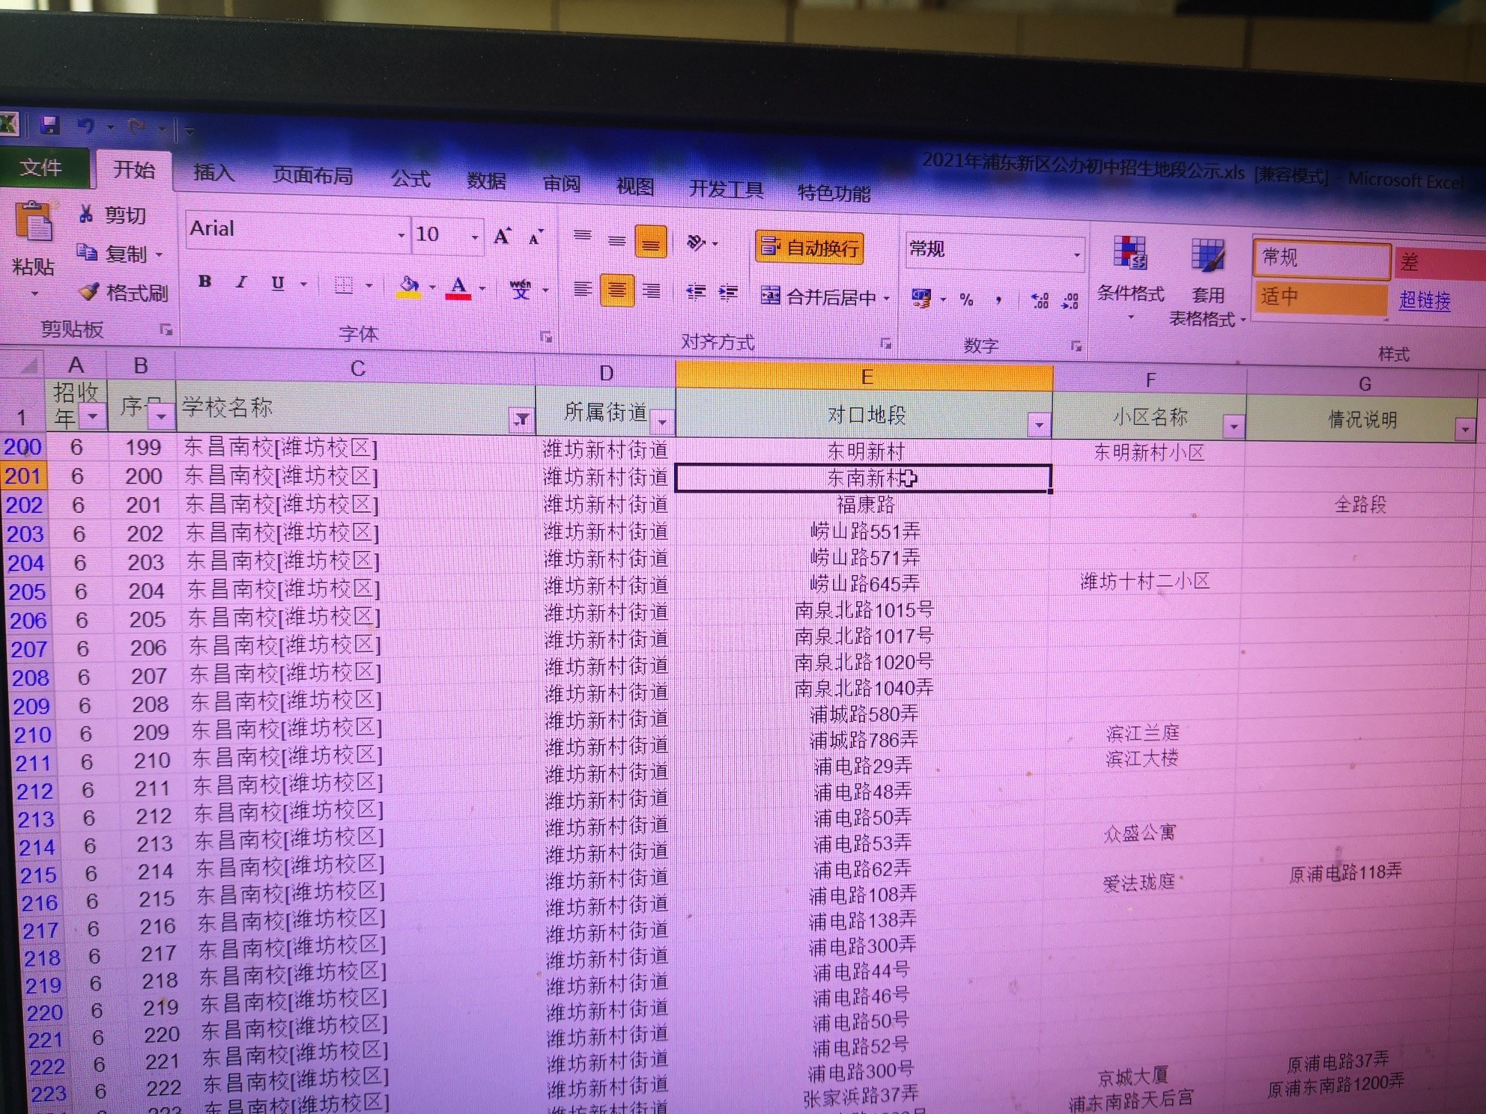The width and height of the screenshot is (1486, 1114).
Task: Open the font size 10 dropdown
Action: [x=475, y=237]
